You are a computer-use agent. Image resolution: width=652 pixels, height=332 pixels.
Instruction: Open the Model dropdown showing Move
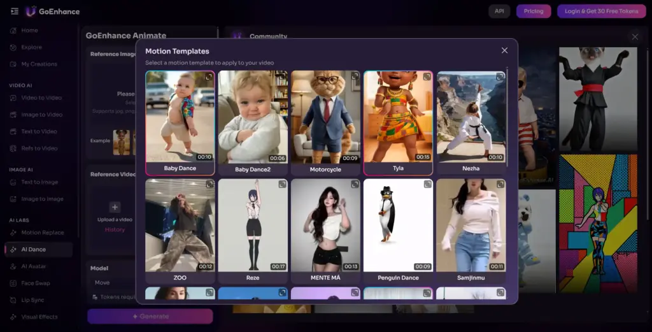[111, 282]
